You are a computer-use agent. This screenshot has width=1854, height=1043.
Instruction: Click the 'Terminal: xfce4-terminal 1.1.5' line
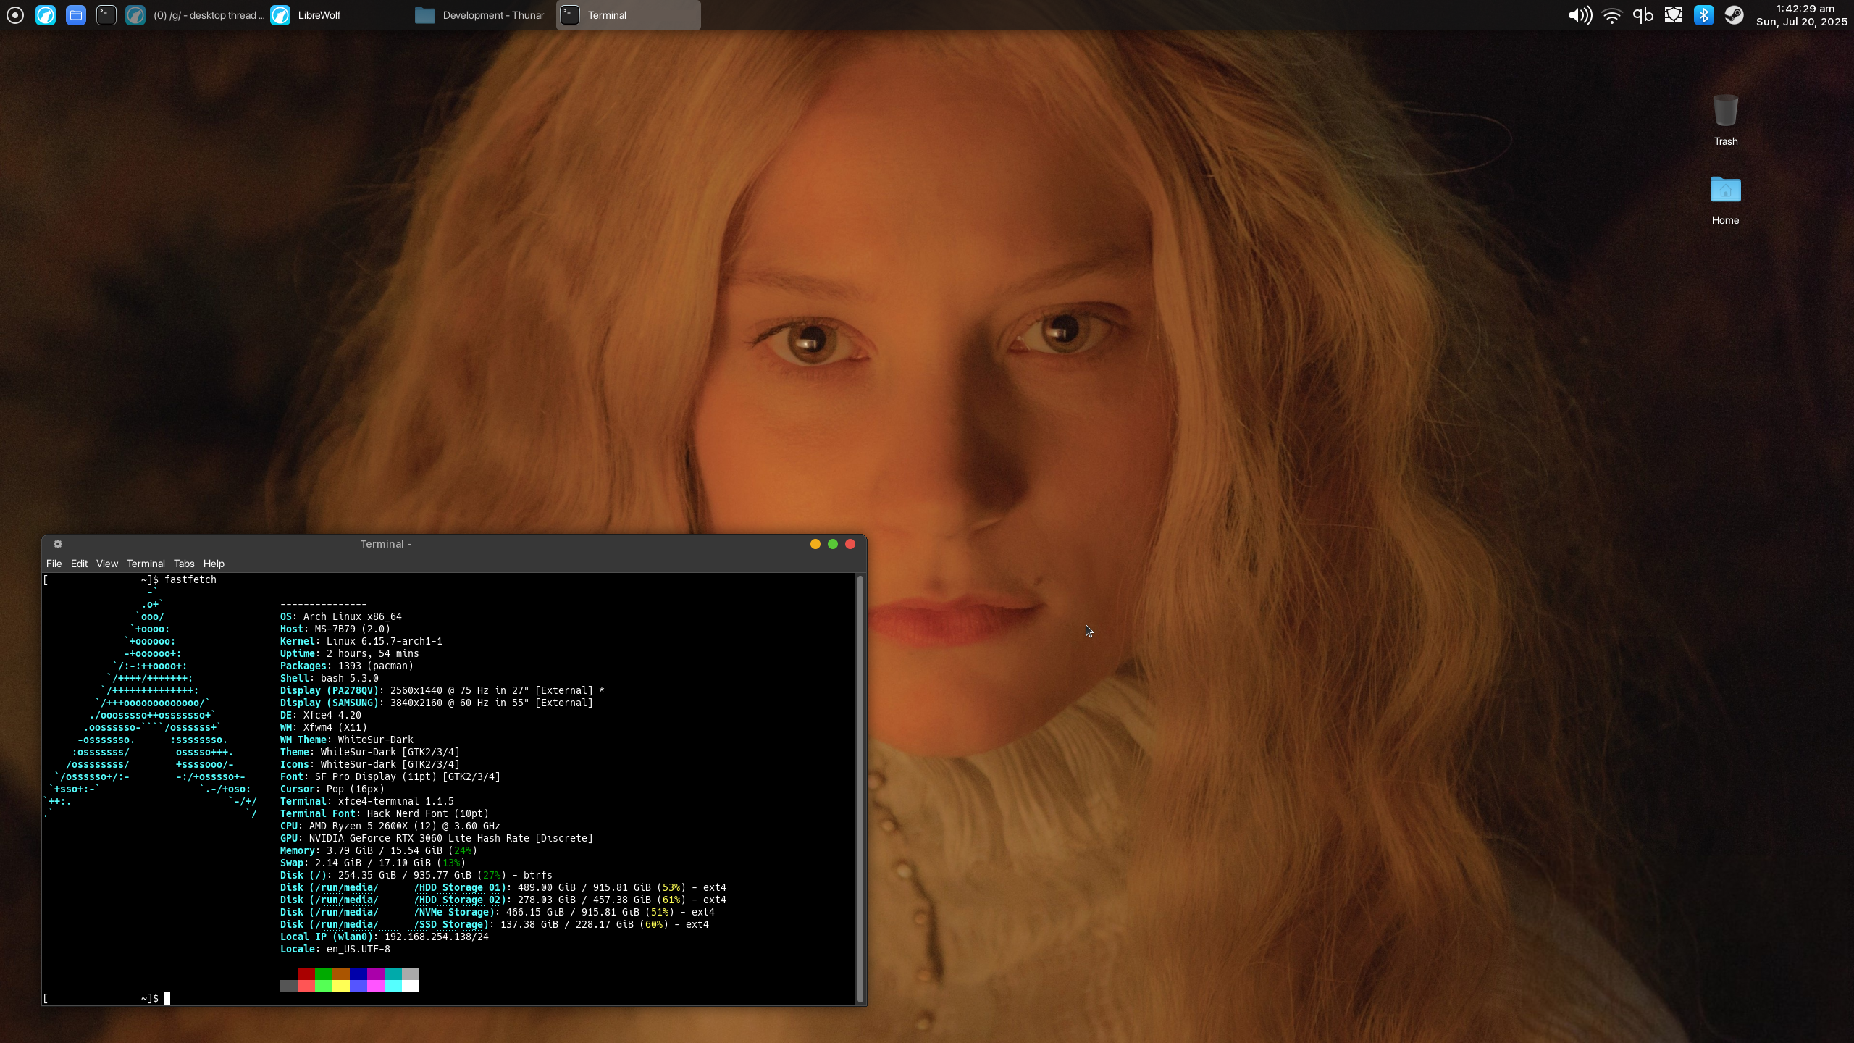tap(367, 801)
